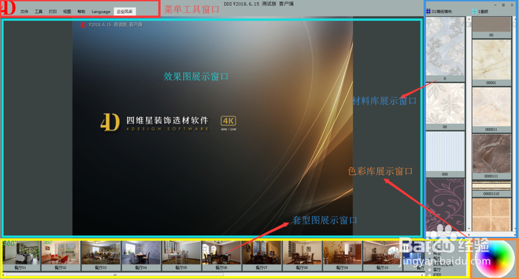Open room scene 餐厅03
519x279 pixels.
click(101, 256)
